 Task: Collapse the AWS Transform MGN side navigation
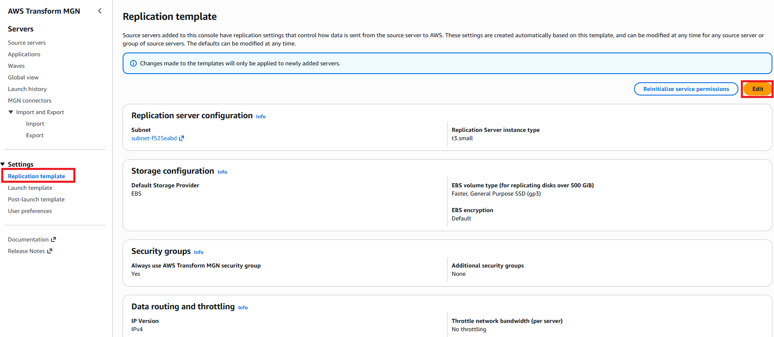point(99,11)
